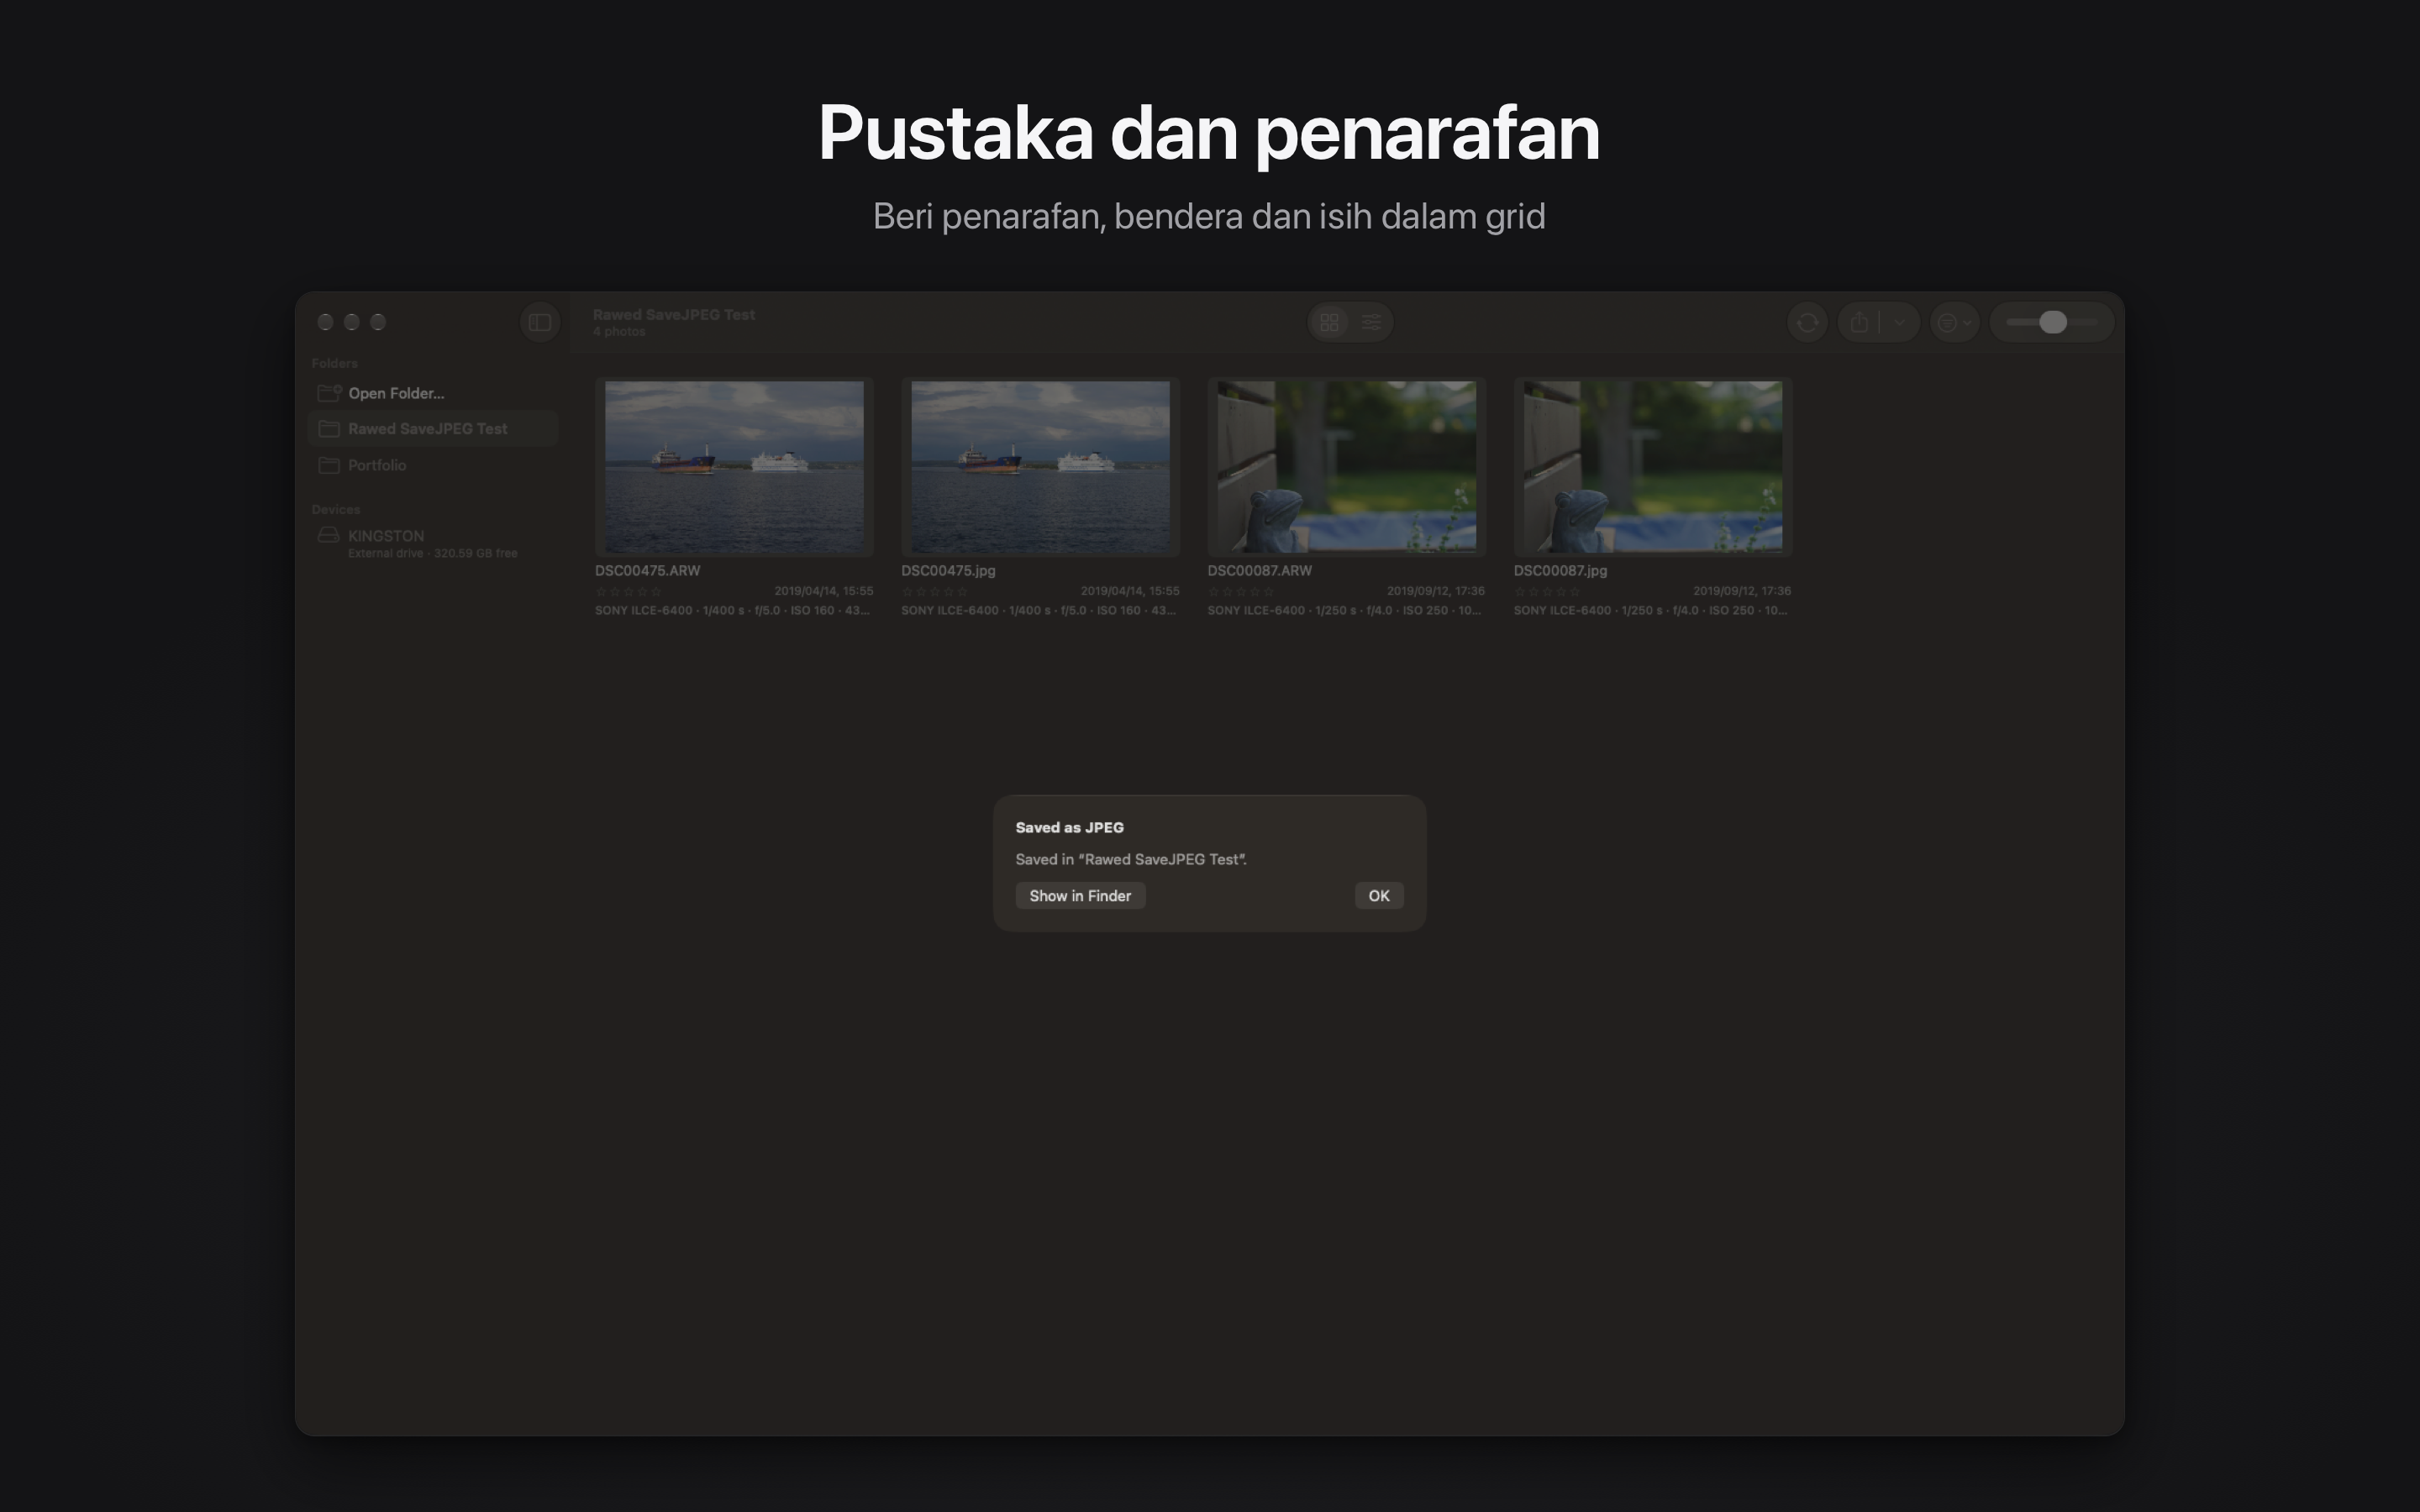
Task: Select the Portfolio folder
Action: point(432,465)
